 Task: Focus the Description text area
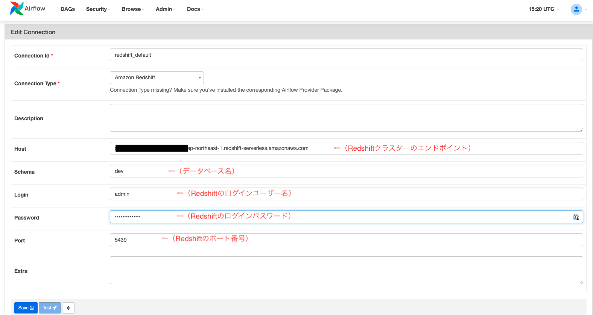(347, 118)
